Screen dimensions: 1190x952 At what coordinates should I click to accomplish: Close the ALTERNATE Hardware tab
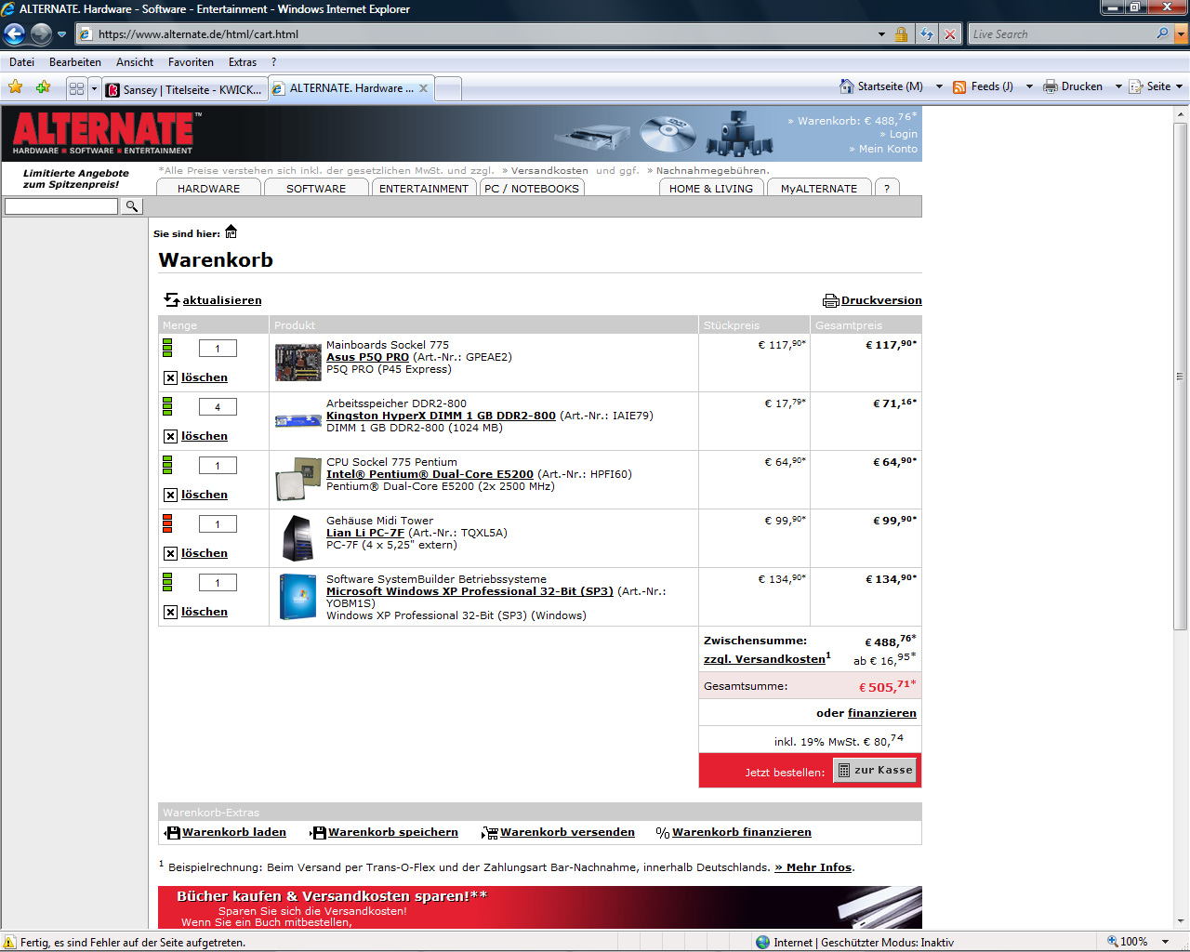click(x=423, y=88)
